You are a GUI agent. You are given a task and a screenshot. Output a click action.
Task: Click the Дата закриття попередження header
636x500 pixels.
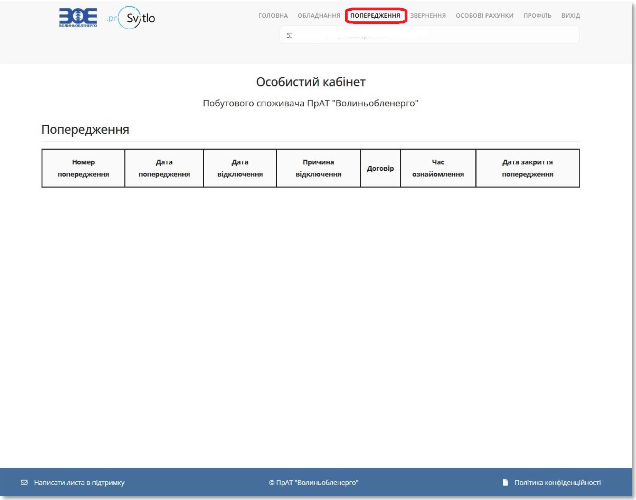coord(528,168)
